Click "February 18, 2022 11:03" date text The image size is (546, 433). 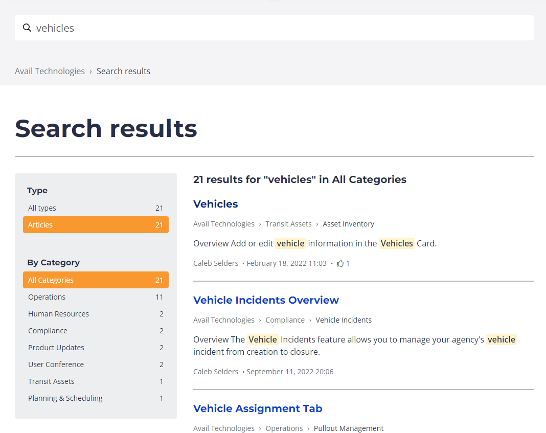pos(287,263)
